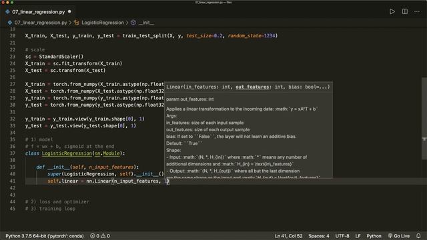This screenshot has width=427, height=240.
Task: Click the '# scale' comment
Action: (35, 49)
